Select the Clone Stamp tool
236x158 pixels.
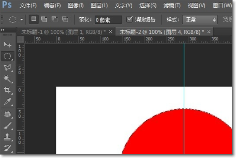tap(7, 137)
